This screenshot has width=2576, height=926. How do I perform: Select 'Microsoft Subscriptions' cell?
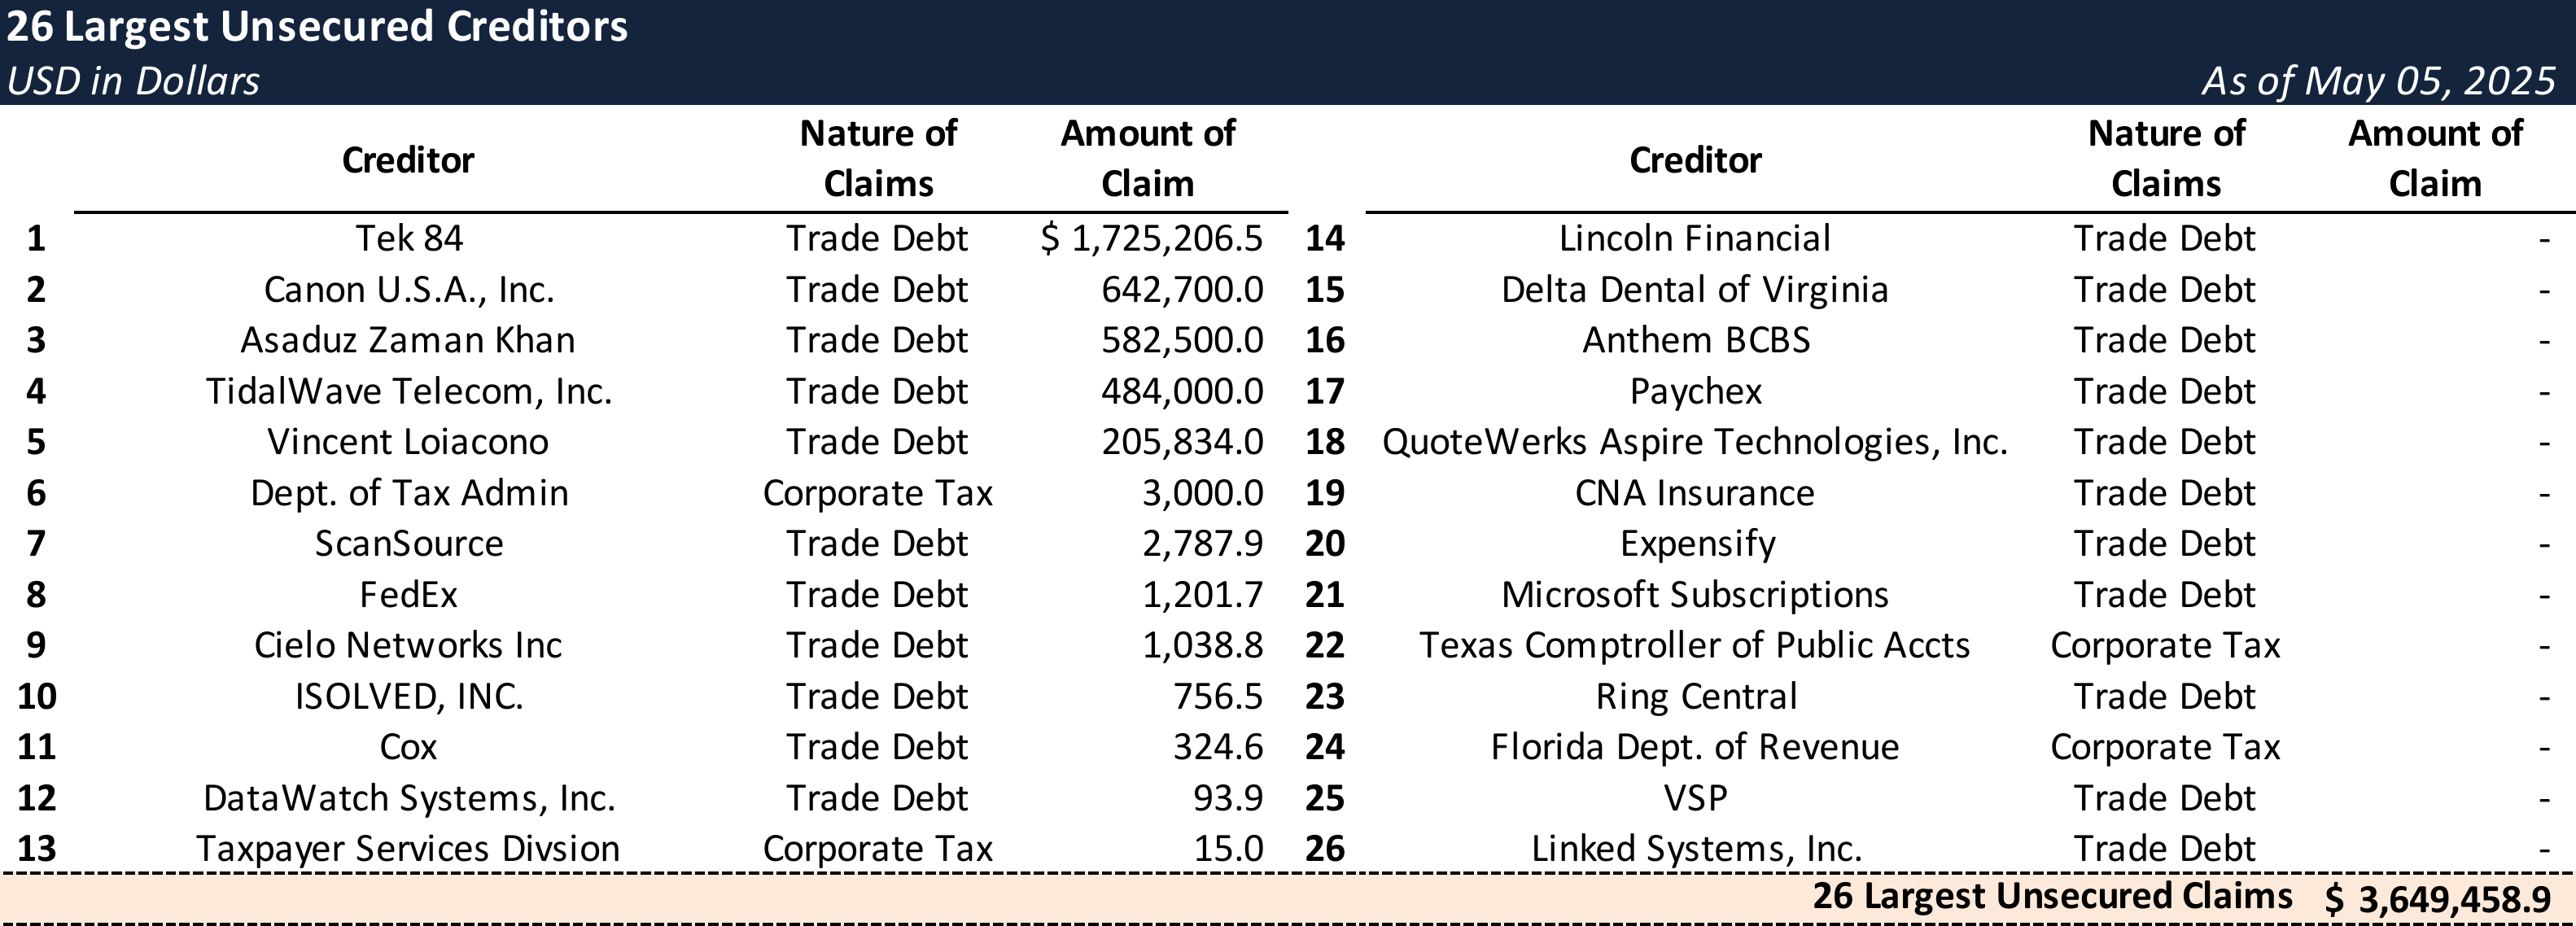1695,595
